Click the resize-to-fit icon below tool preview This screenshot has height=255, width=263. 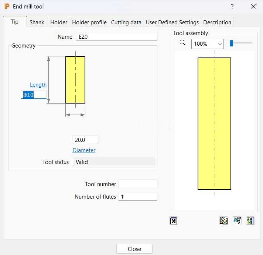tap(174, 221)
